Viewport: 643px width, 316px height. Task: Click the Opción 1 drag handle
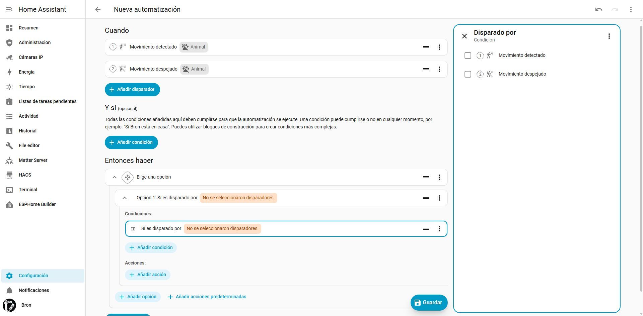coord(426,198)
